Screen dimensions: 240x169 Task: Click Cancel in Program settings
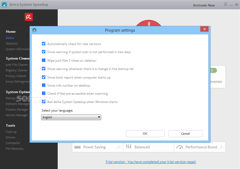pyautogui.click(x=186, y=134)
